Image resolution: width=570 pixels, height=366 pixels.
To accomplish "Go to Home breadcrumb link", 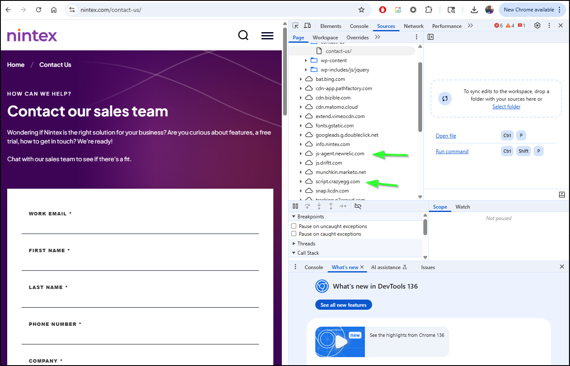I will [16, 65].
